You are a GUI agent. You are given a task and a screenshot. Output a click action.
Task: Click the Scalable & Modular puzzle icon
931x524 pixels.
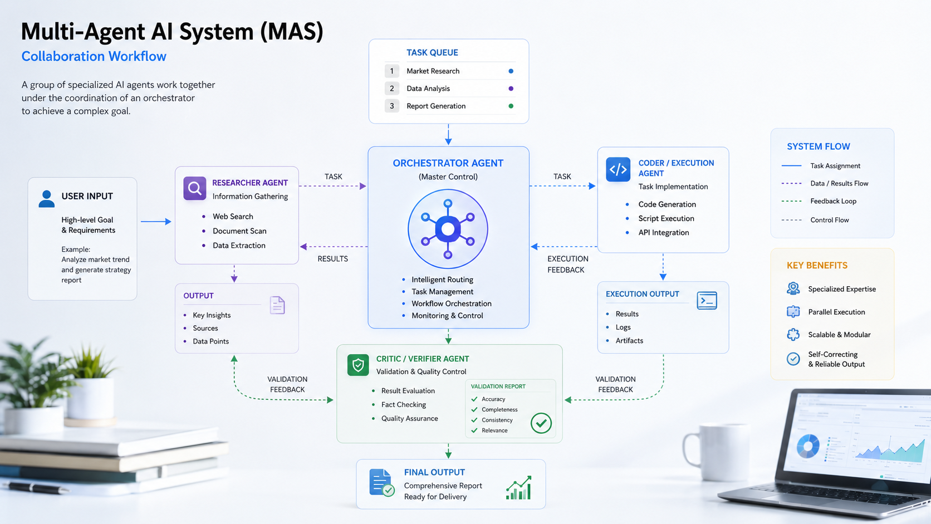[x=793, y=335]
